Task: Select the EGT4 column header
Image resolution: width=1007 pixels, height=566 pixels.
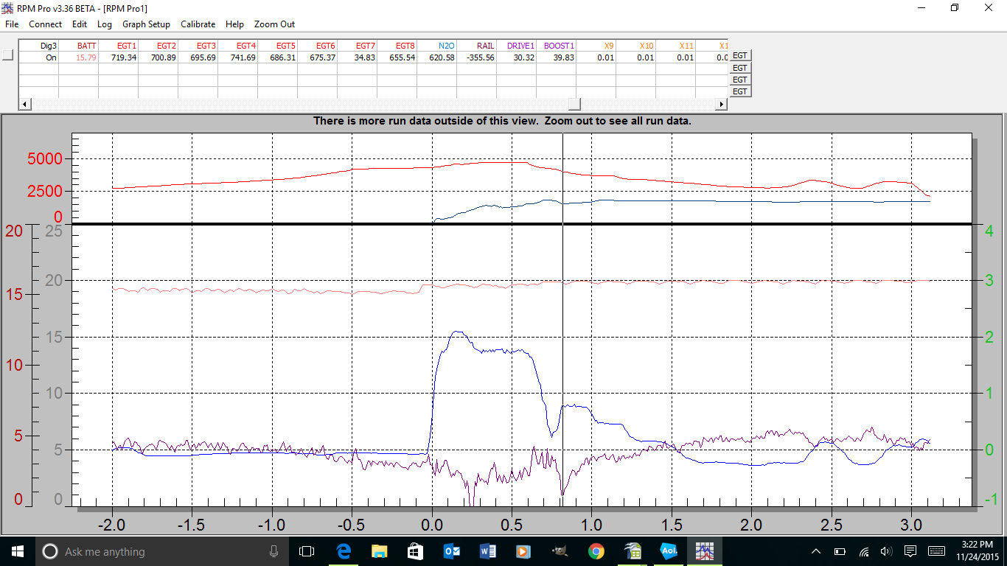Action: click(246, 46)
